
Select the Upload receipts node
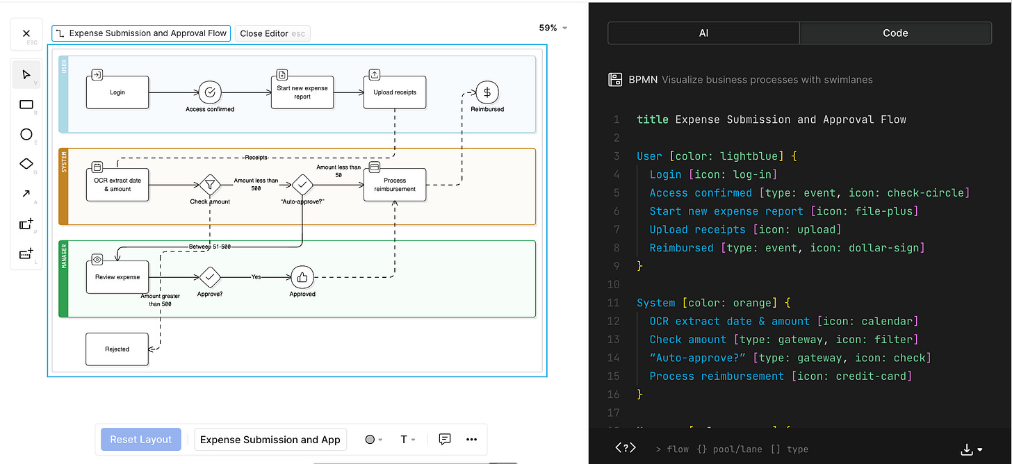395,92
